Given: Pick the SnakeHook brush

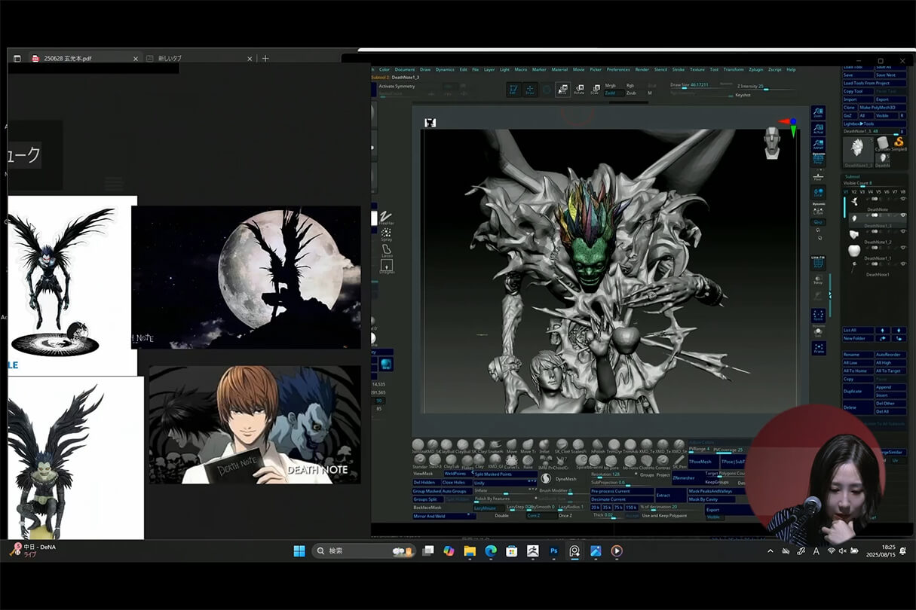Looking at the screenshot, I should tap(495, 445).
